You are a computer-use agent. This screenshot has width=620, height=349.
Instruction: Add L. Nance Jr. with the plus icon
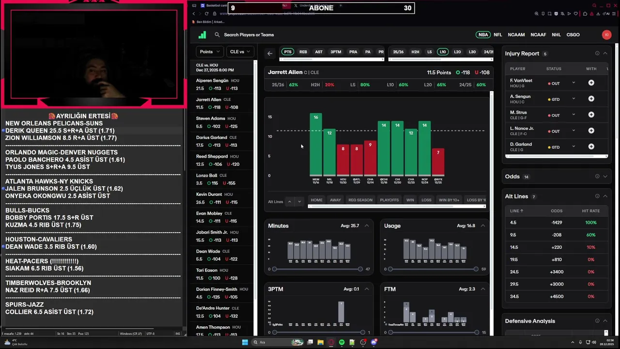(591, 131)
